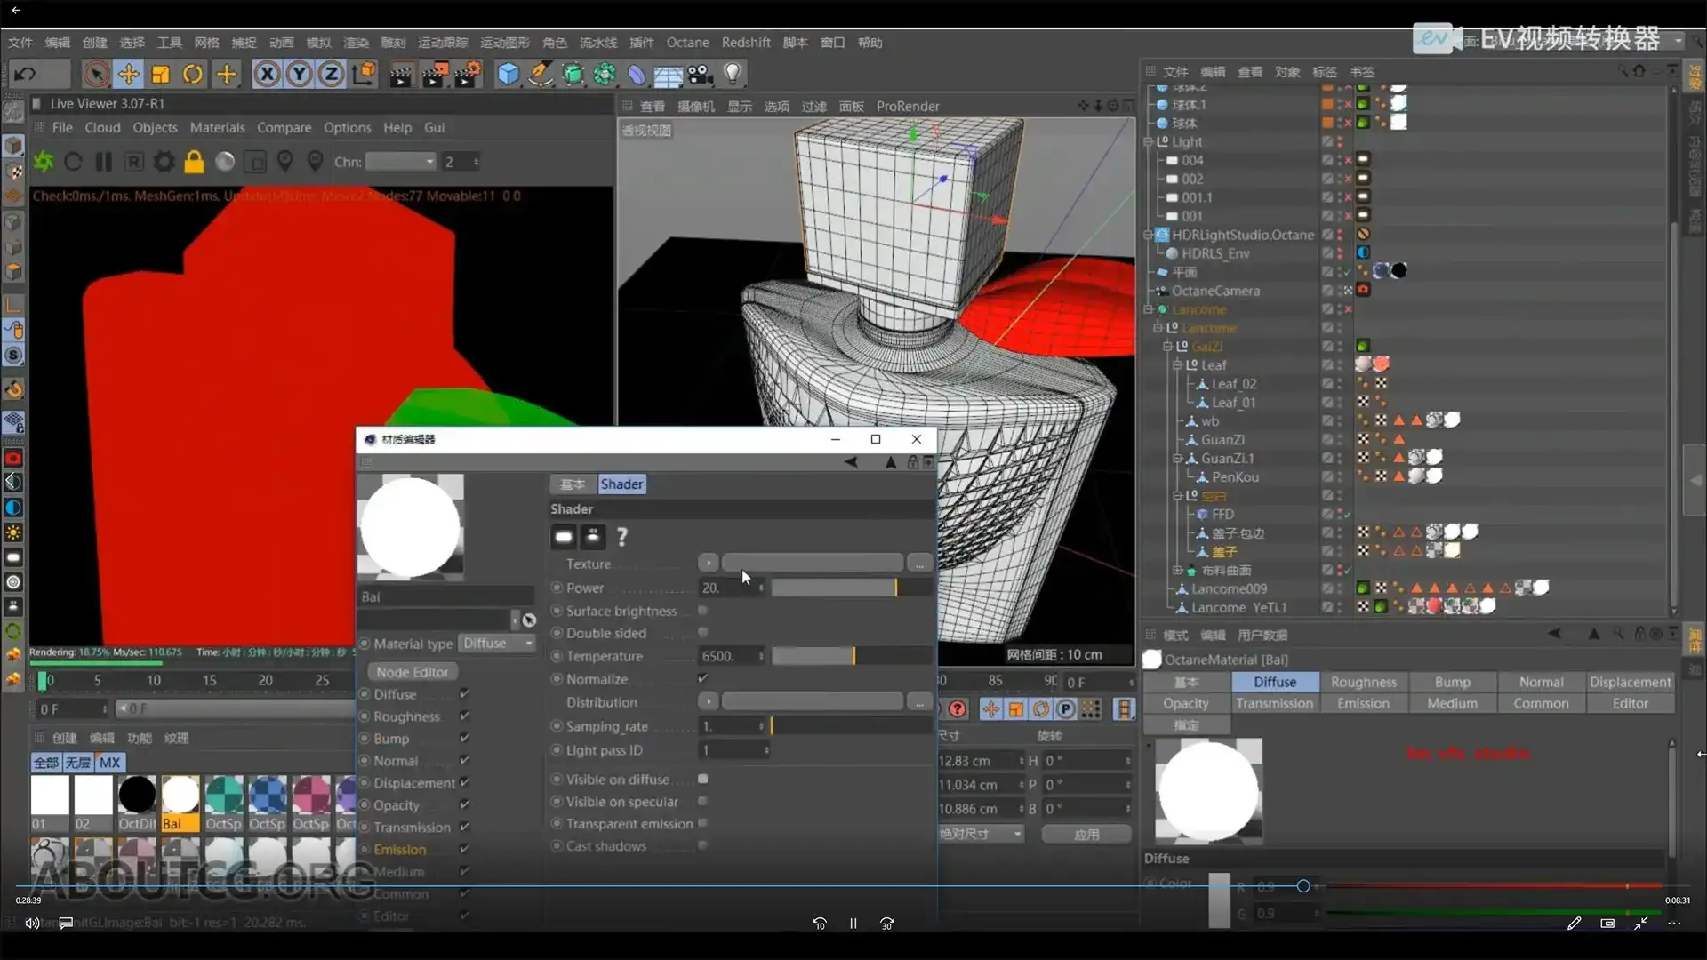Open the Material type Diffuse dropdown
Screen dimensions: 1707x960
pos(497,643)
